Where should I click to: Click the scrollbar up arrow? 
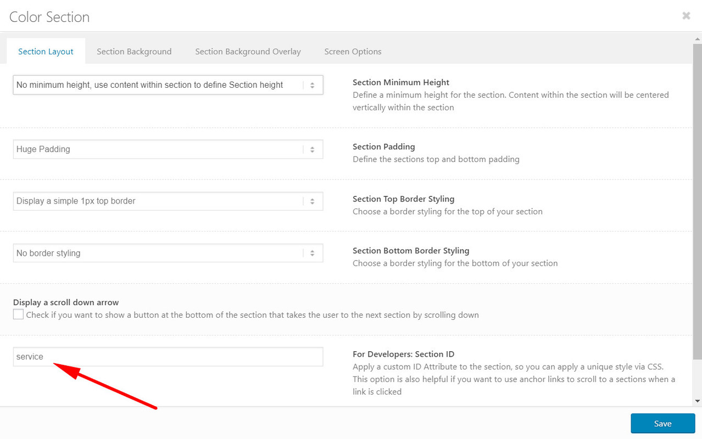tap(698, 40)
